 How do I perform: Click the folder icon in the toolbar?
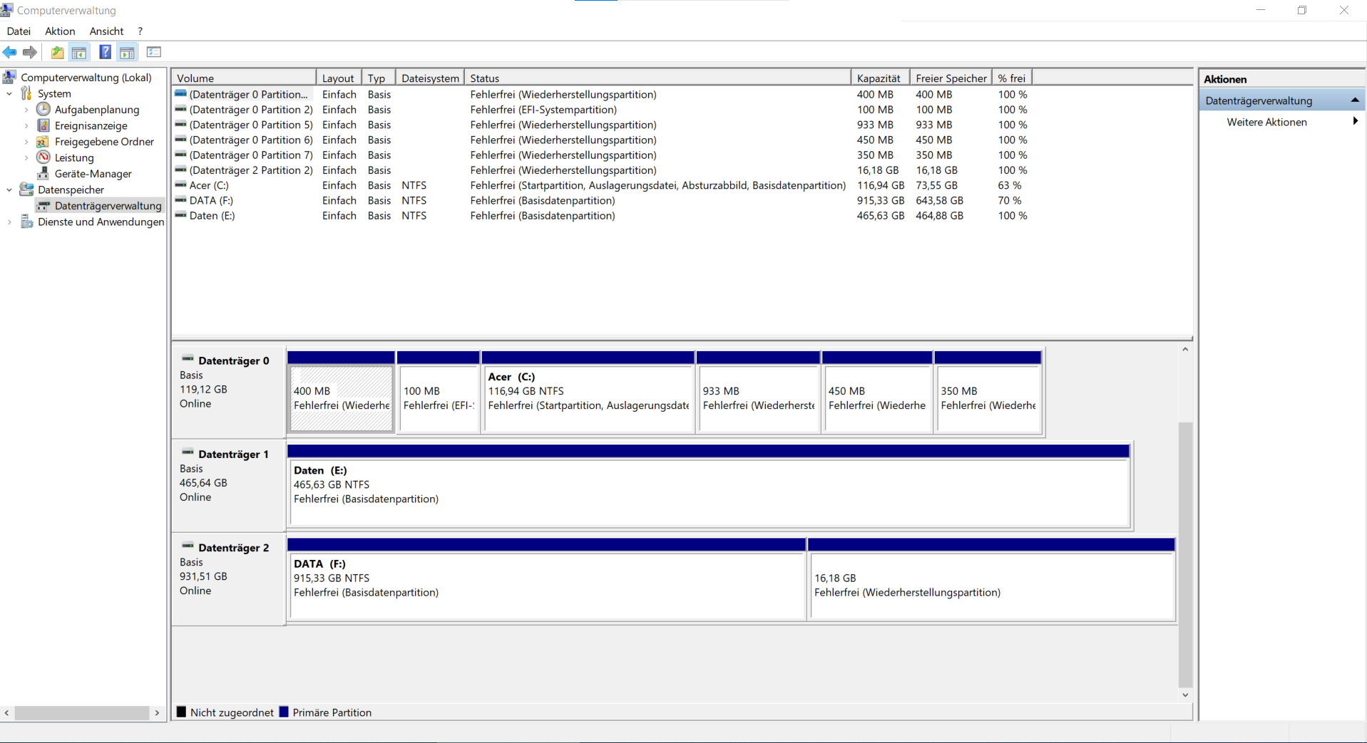coord(56,52)
